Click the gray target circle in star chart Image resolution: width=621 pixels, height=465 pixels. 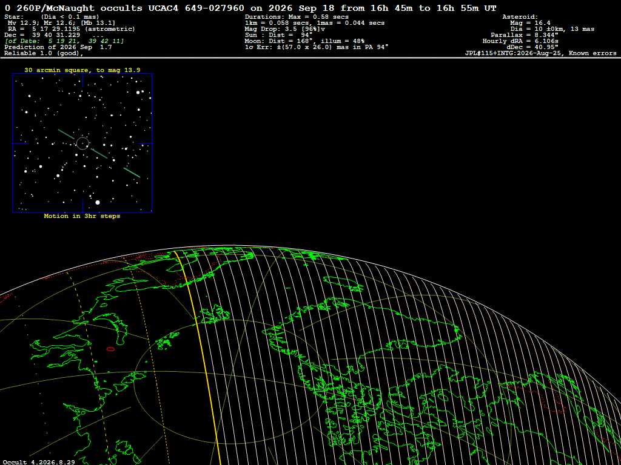click(82, 143)
